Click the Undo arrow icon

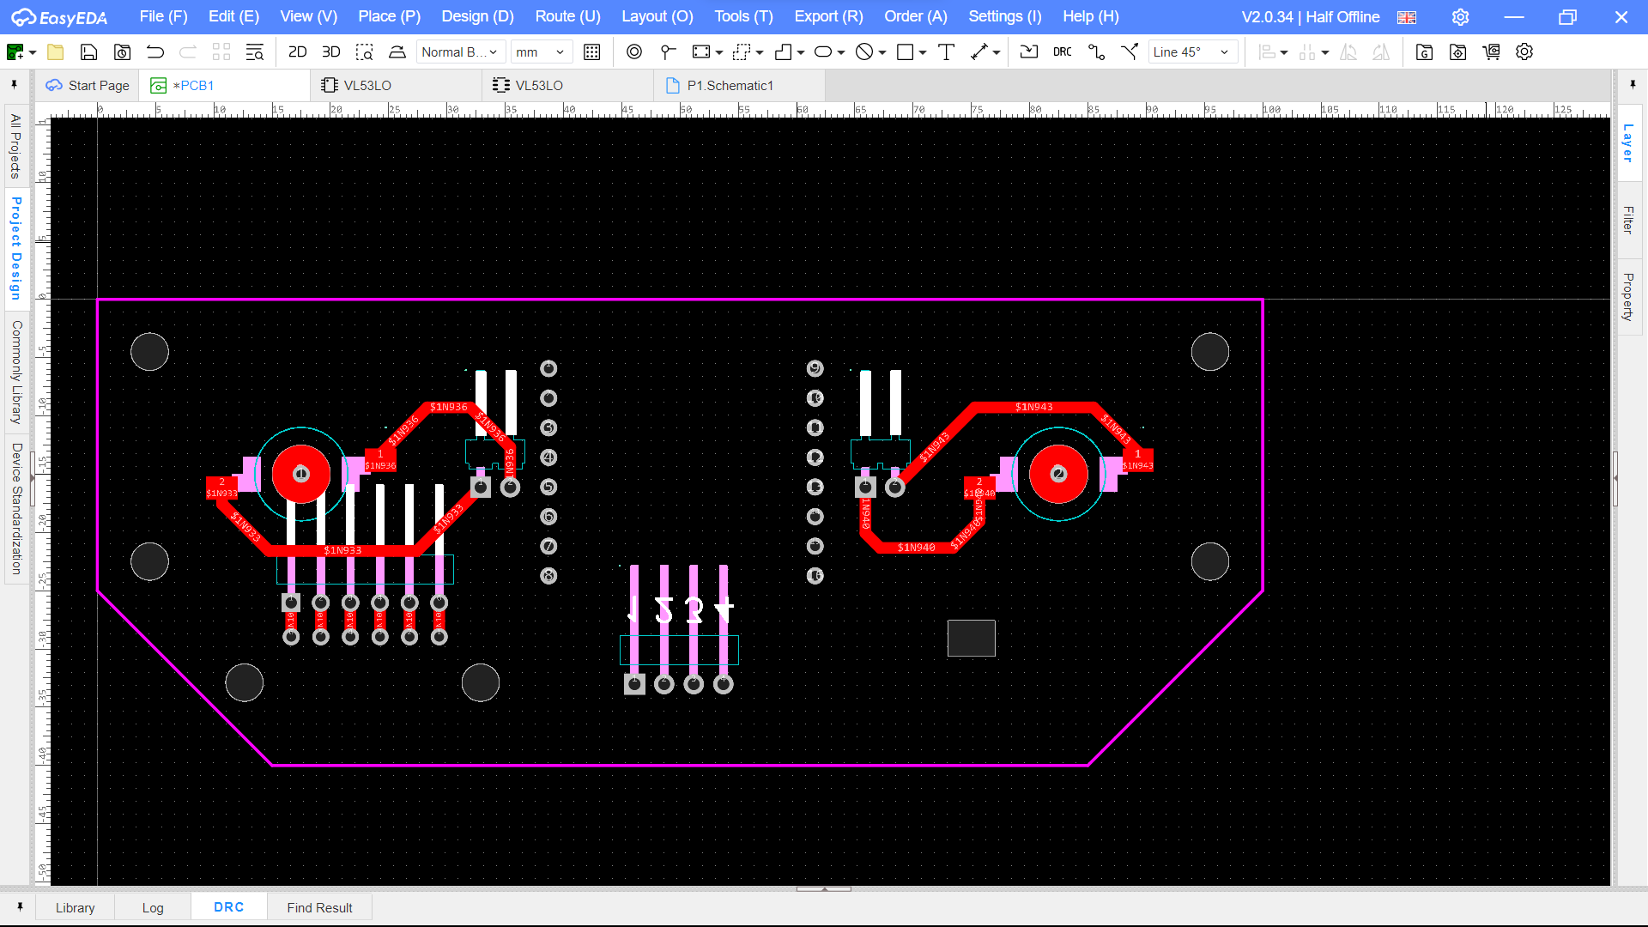tap(155, 52)
